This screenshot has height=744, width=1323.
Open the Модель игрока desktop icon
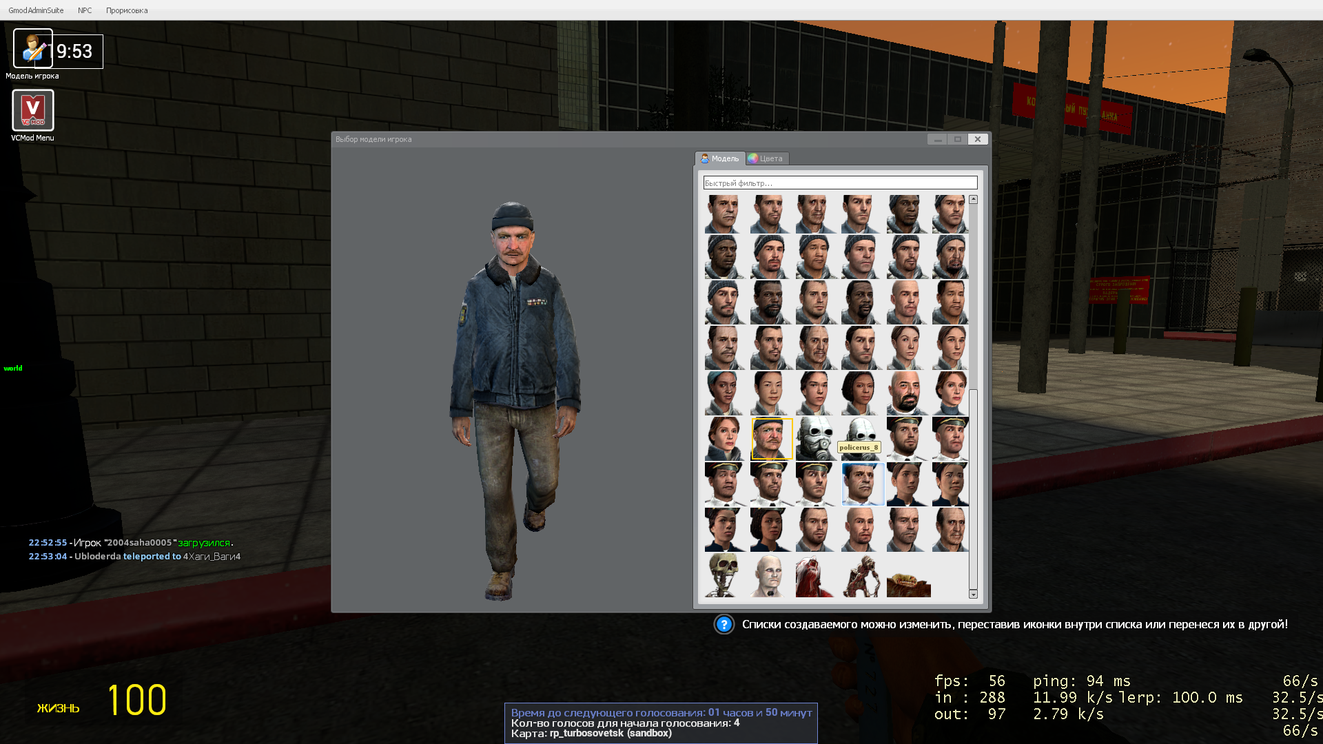point(32,49)
